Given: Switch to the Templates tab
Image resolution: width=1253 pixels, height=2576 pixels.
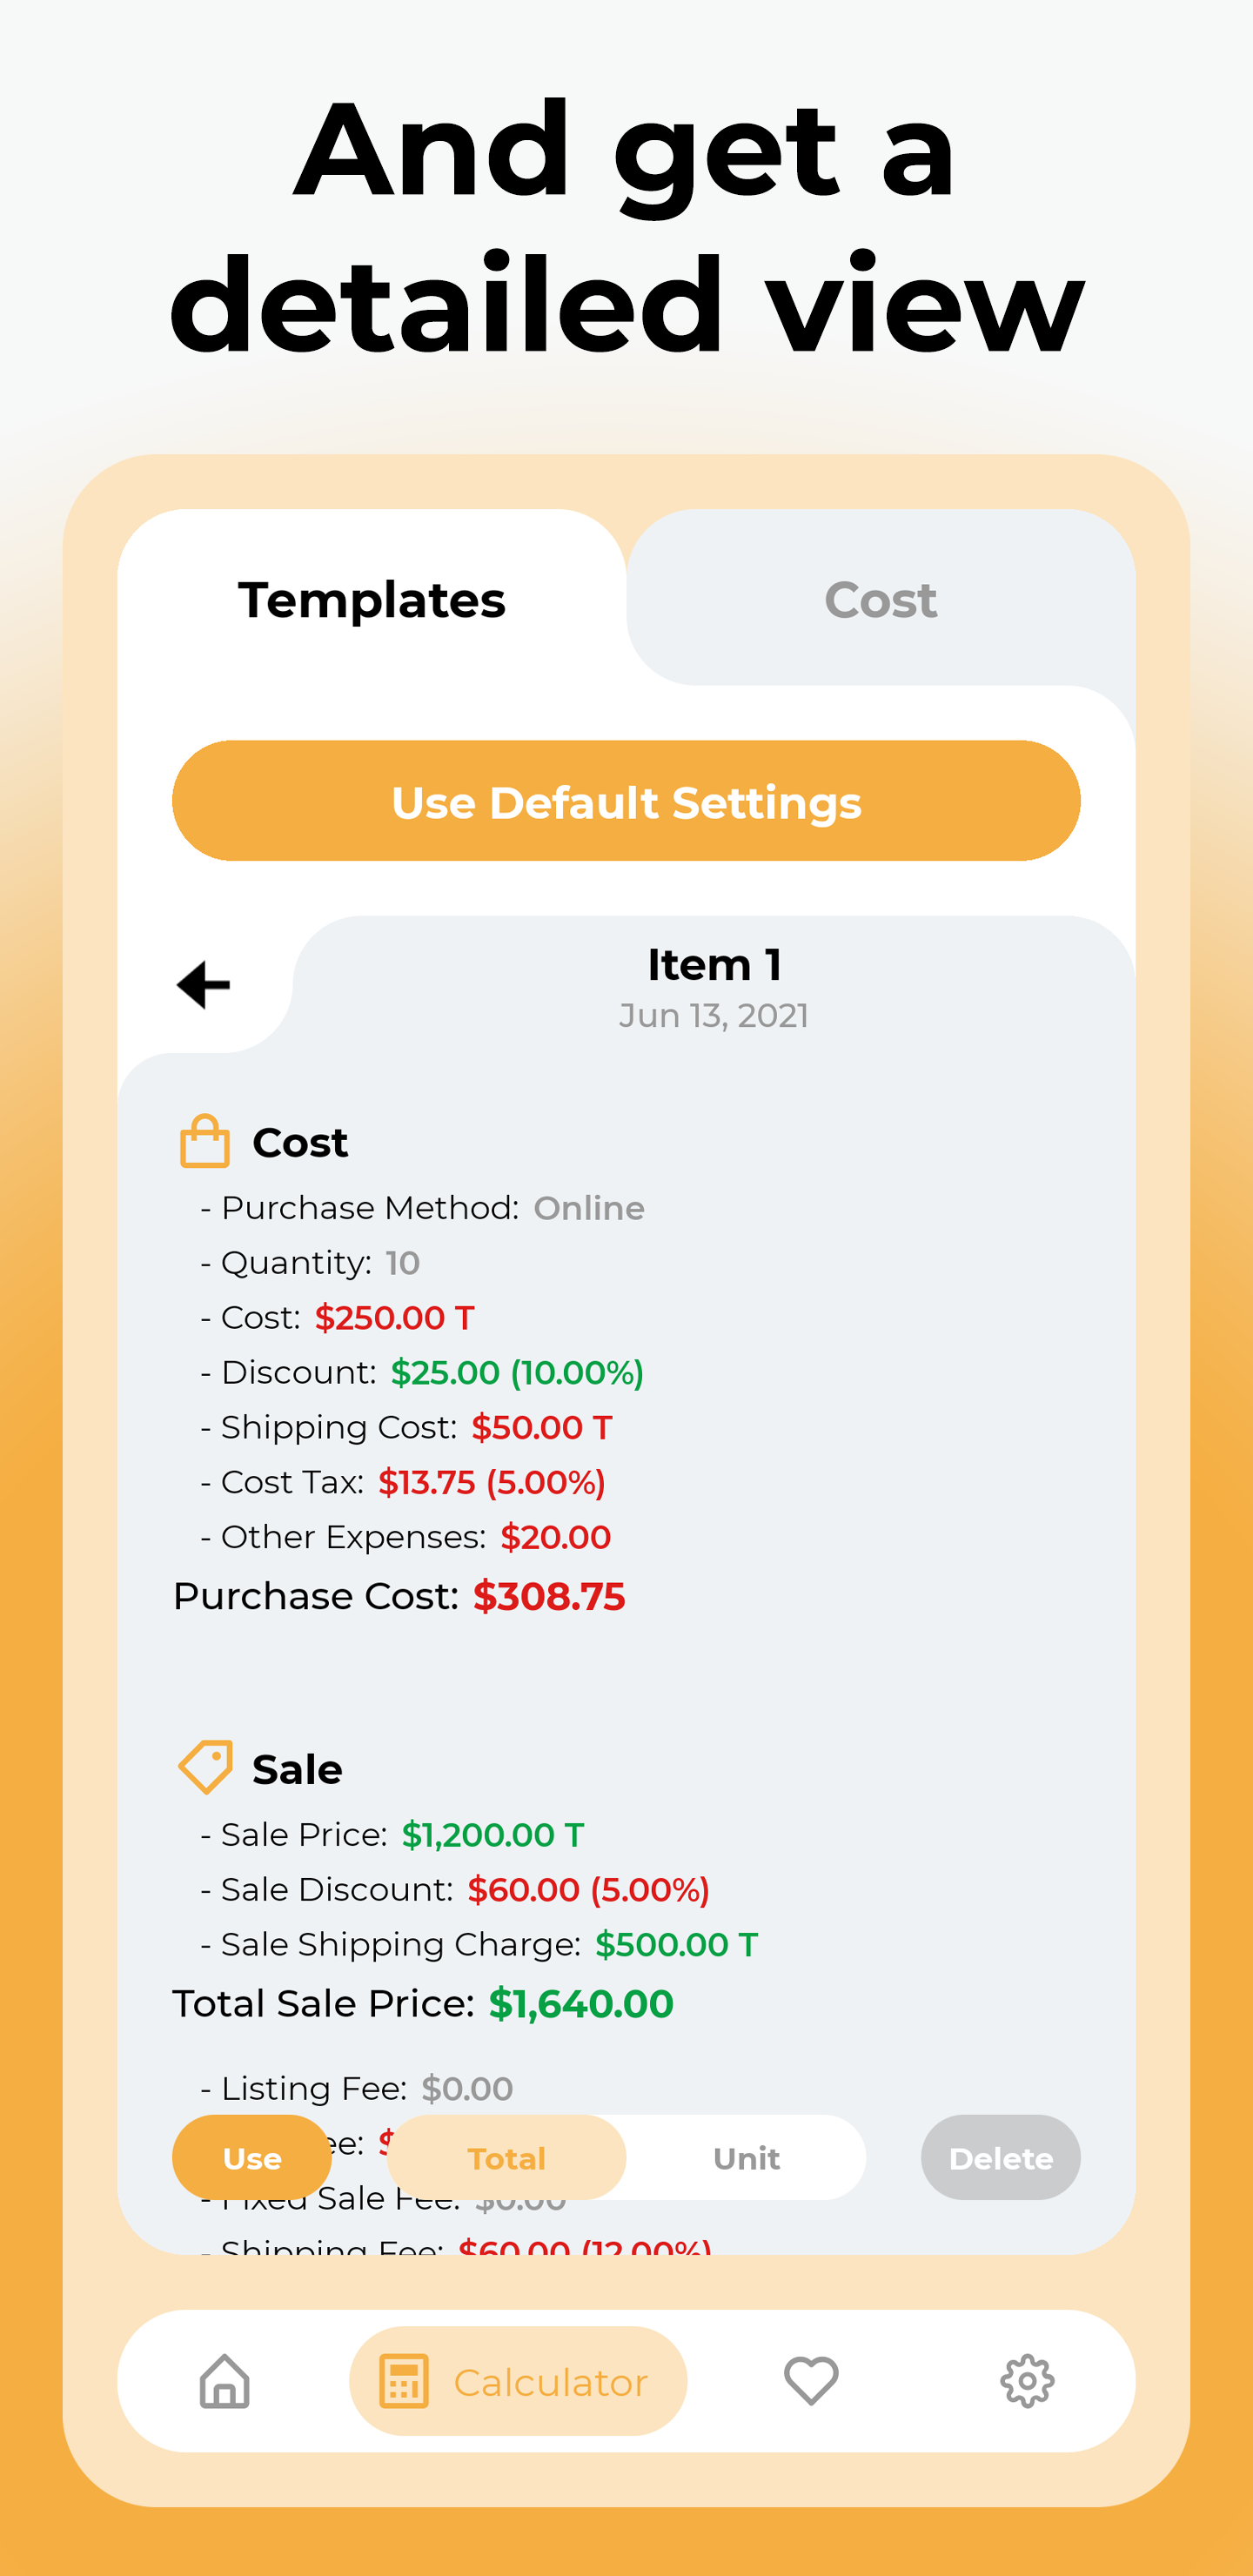Looking at the screenshot, I should point(373,600).
